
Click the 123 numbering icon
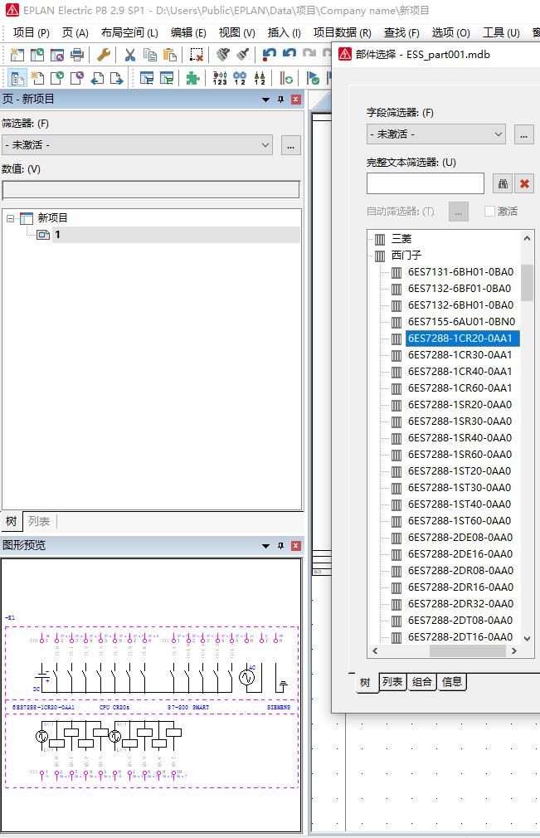coord(220,79)
